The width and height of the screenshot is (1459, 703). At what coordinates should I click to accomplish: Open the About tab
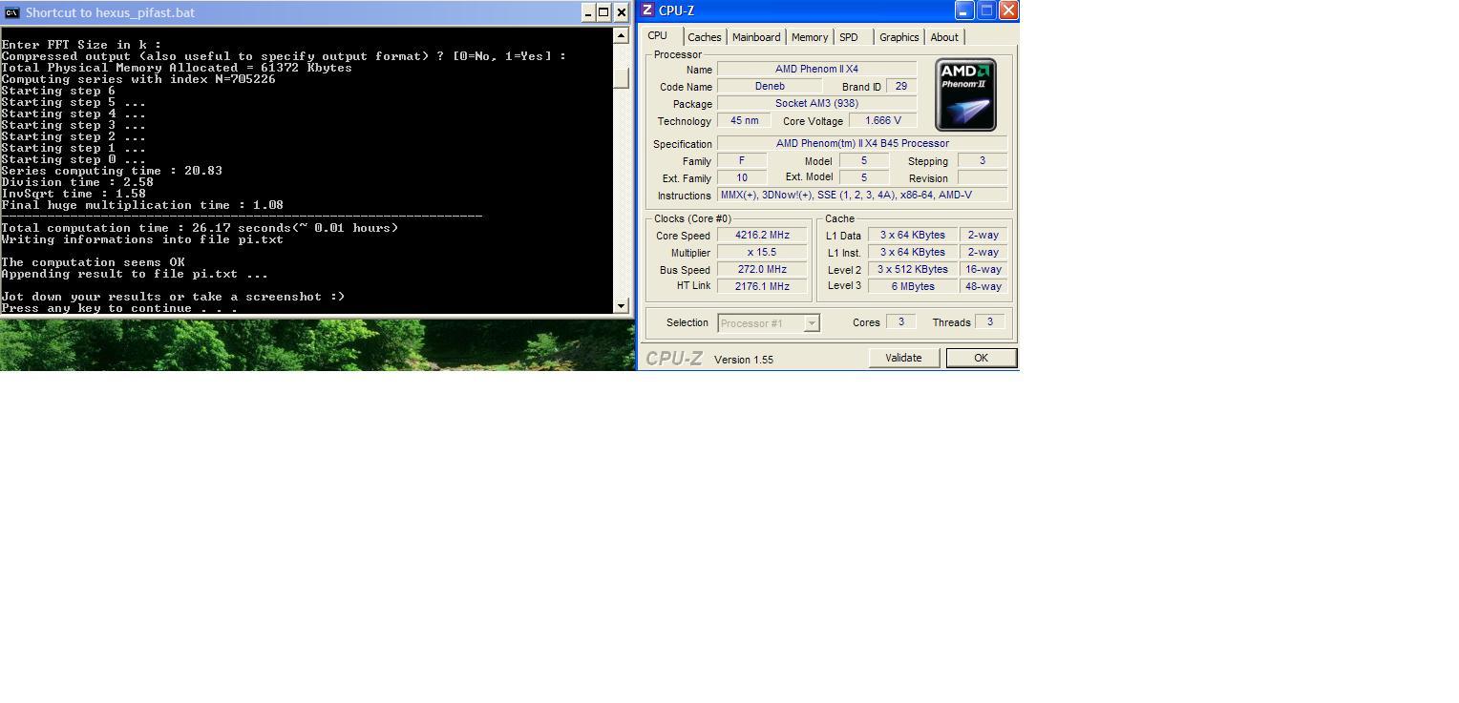tap(944, 37)
